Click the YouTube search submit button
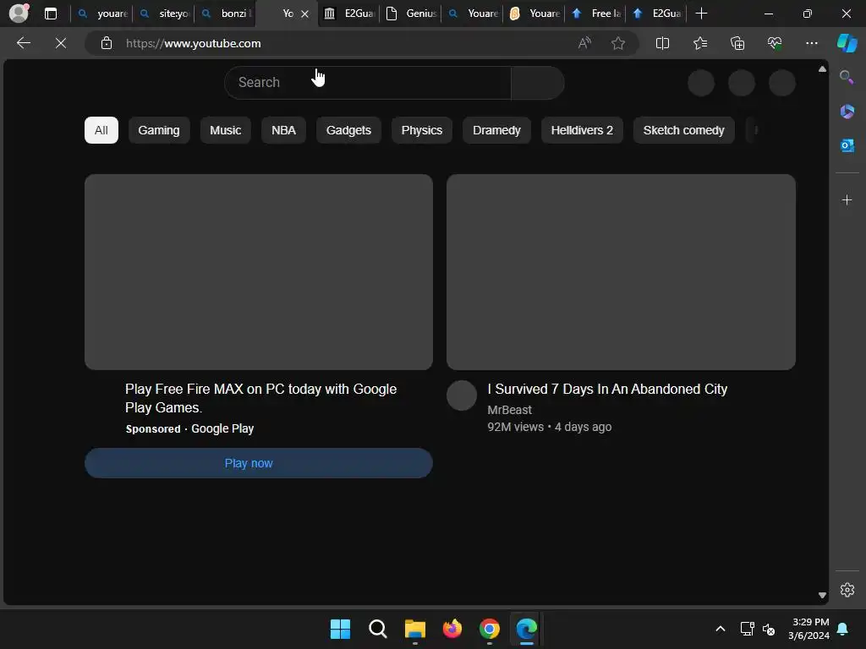This screenshot has width=866, height=649. [537, 83]
